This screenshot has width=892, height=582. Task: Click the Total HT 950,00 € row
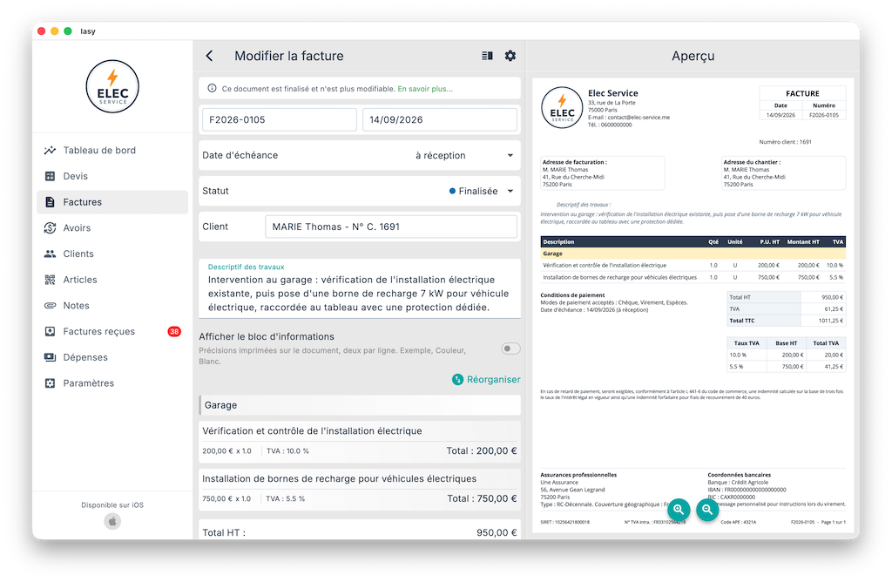(x=360, y=531)
